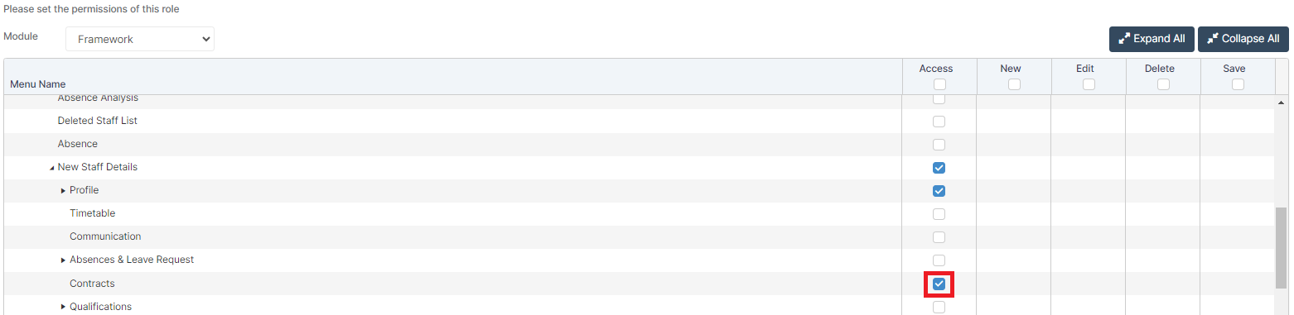Expand Absences & Leave Request node

click(x=63, y=260)
